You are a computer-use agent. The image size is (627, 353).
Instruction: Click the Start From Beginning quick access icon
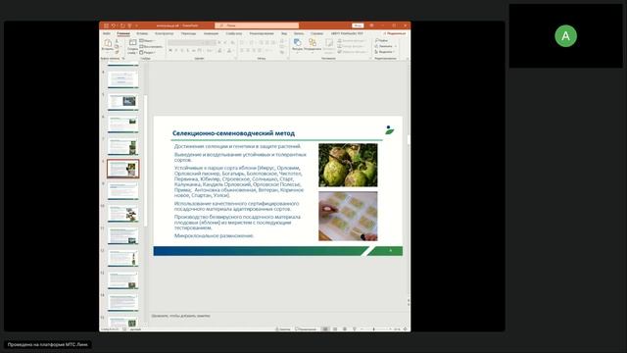[x=129, y=25]
